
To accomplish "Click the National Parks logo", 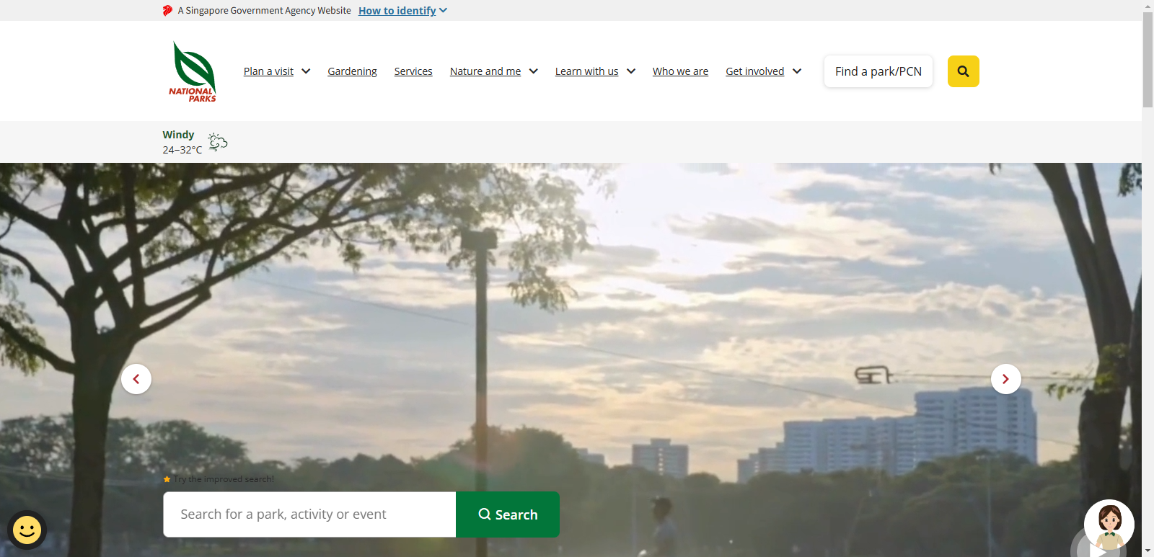I will point(193,71).
